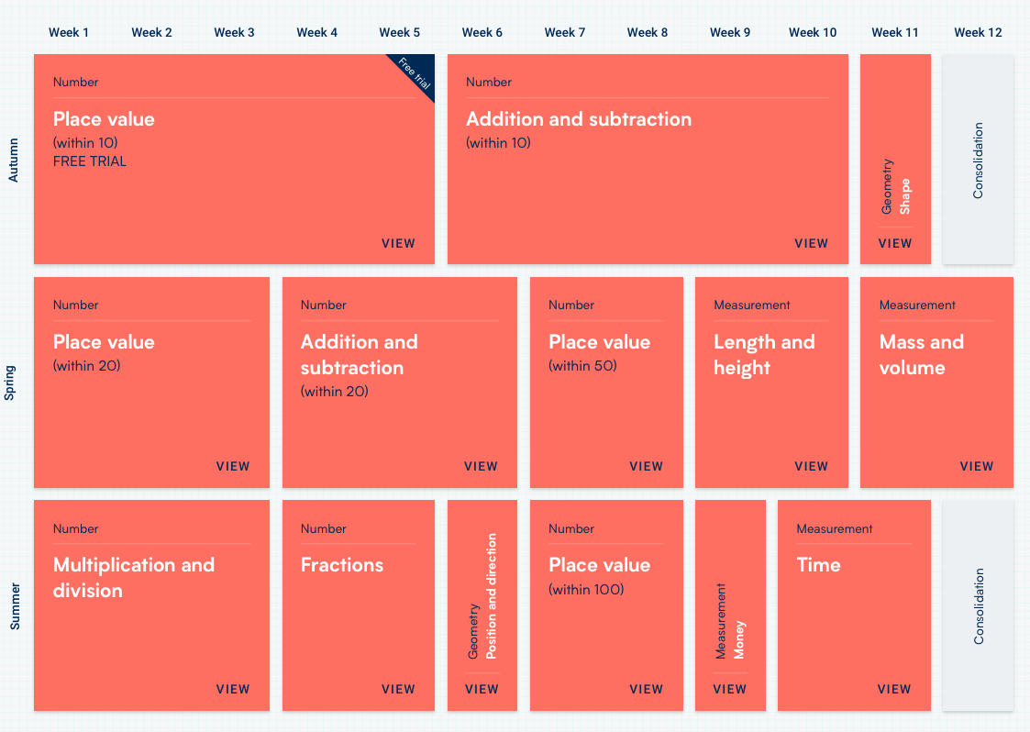Open the Geometry Shape block

[x=895, y=243]
